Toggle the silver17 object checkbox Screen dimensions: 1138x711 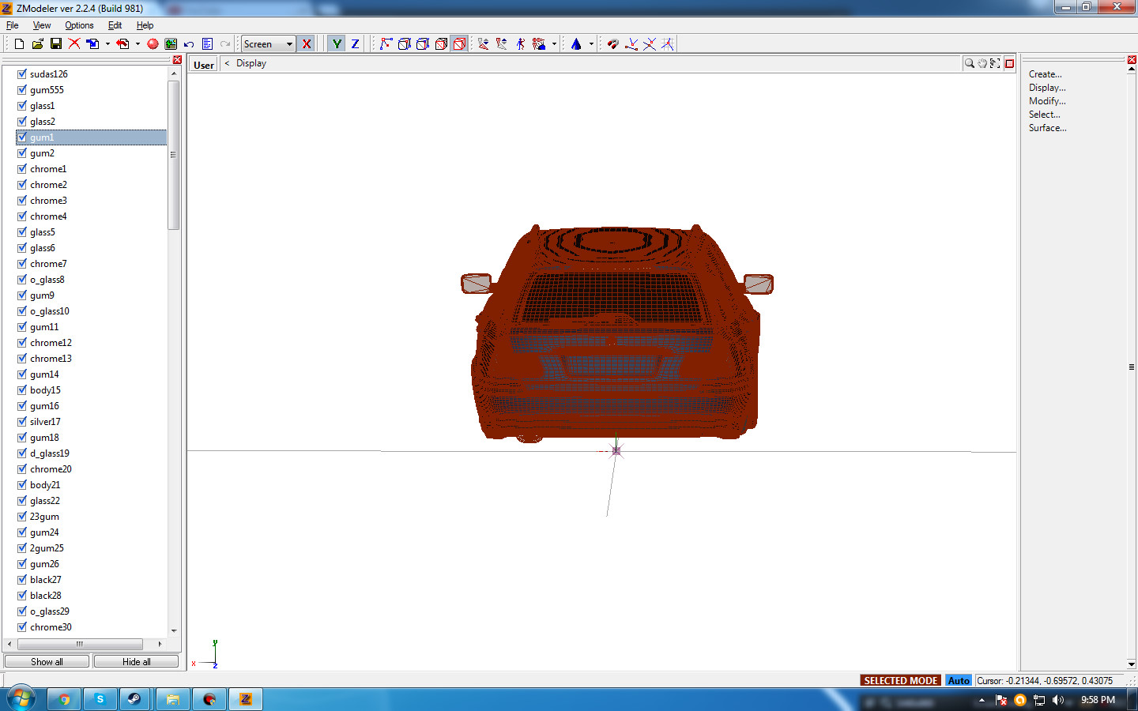pos(22,421)
